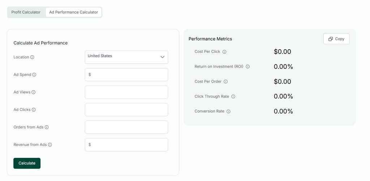This screenshot has width=370, height=181.
Task: Click the Performance Metrics heading
Action: point(210,39)
